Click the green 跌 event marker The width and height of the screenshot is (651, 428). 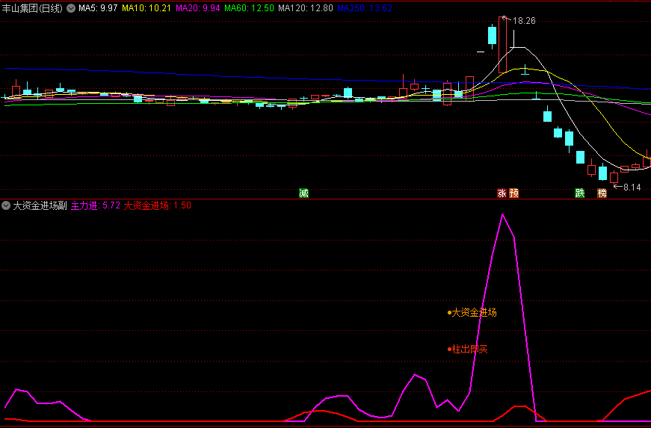(x=579, y=193)
